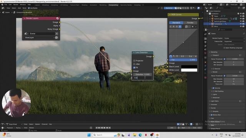Open the Output properties tab icon
Image resolution: width=246 pixels, height=138 pixels.
[x=205, y=42]
